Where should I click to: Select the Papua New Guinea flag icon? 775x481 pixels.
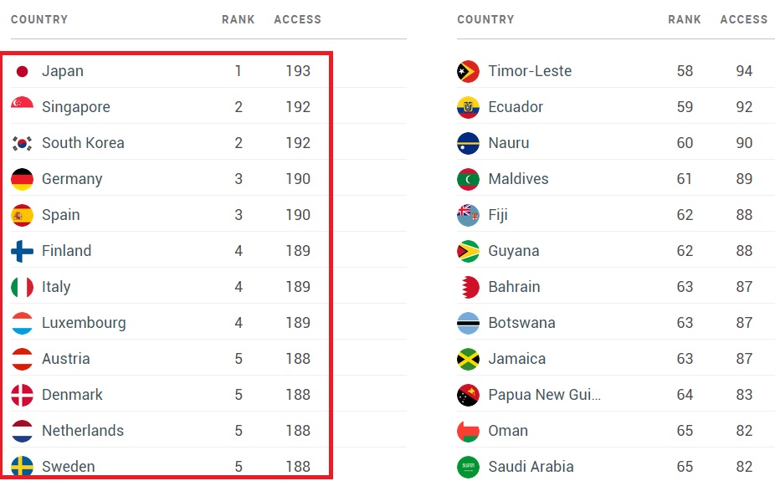pos(468,395)
